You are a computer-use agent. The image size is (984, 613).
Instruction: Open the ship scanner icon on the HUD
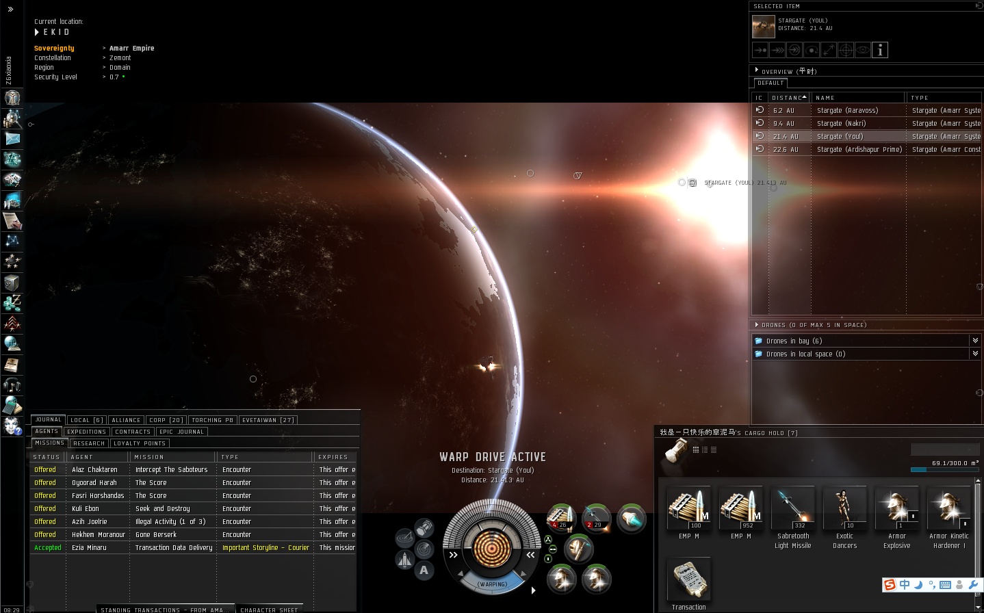point(424,549)
